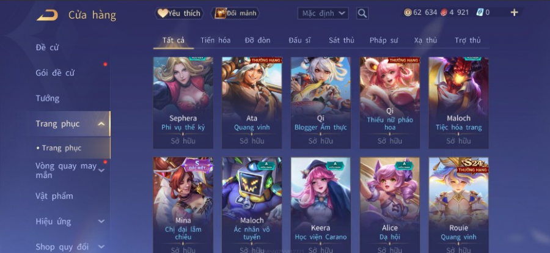Image resolution: width=550 pixels, height=253 pixels.
Task: Open the Đổi mảnh chest icon
Action: pyautogui.click(x=220, y=13)
